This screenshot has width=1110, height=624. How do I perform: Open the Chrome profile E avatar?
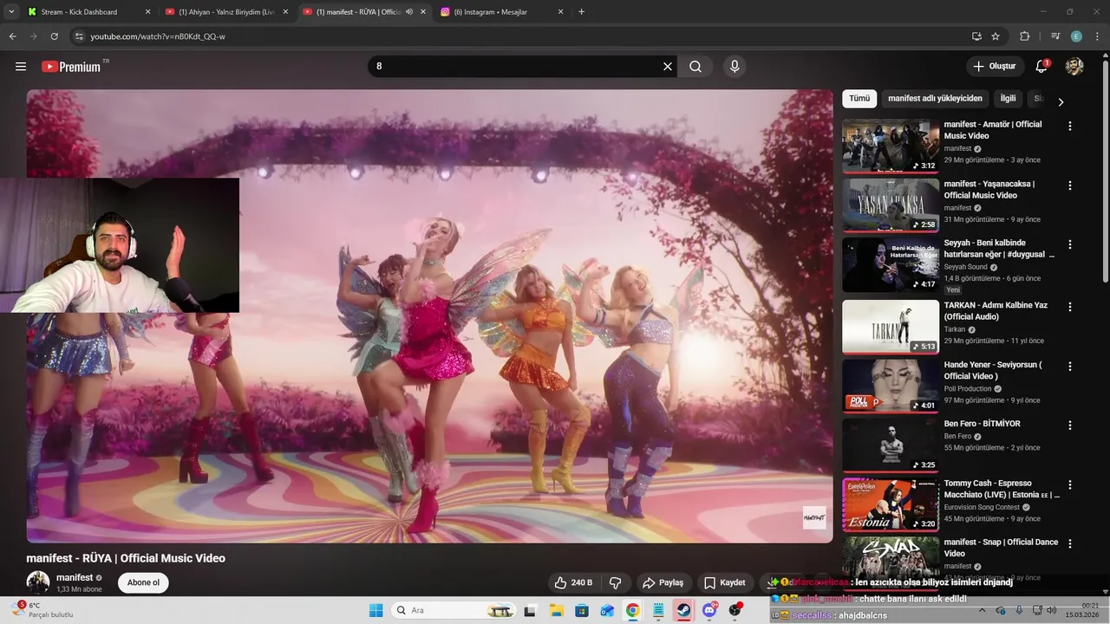coord(1076,36)
